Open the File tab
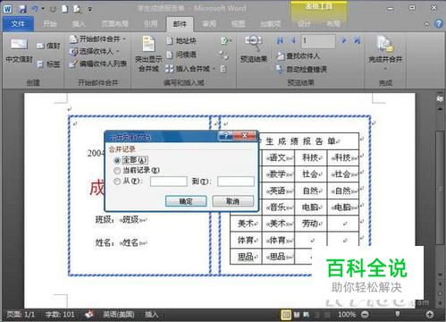 click(18, 24)
